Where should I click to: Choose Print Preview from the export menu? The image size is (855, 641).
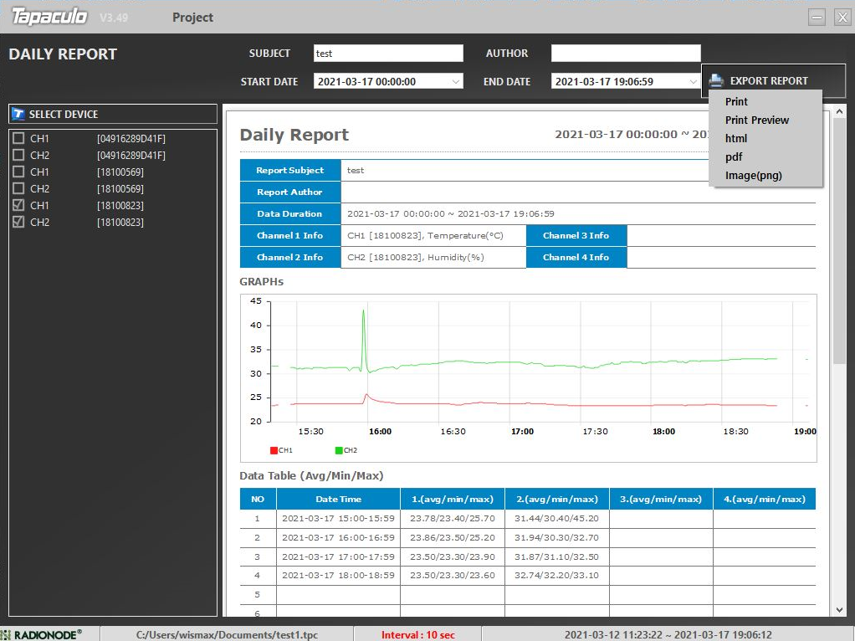coord(757,120)
